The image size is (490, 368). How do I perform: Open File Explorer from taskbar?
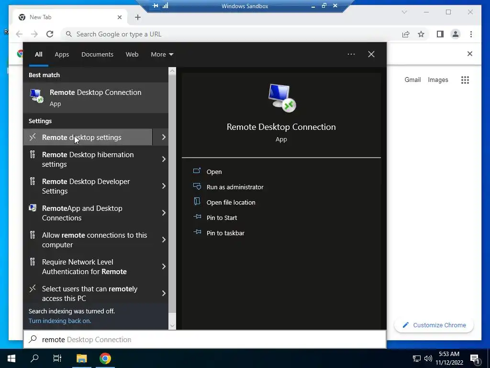pyautogui.click(x=82, y=358)
